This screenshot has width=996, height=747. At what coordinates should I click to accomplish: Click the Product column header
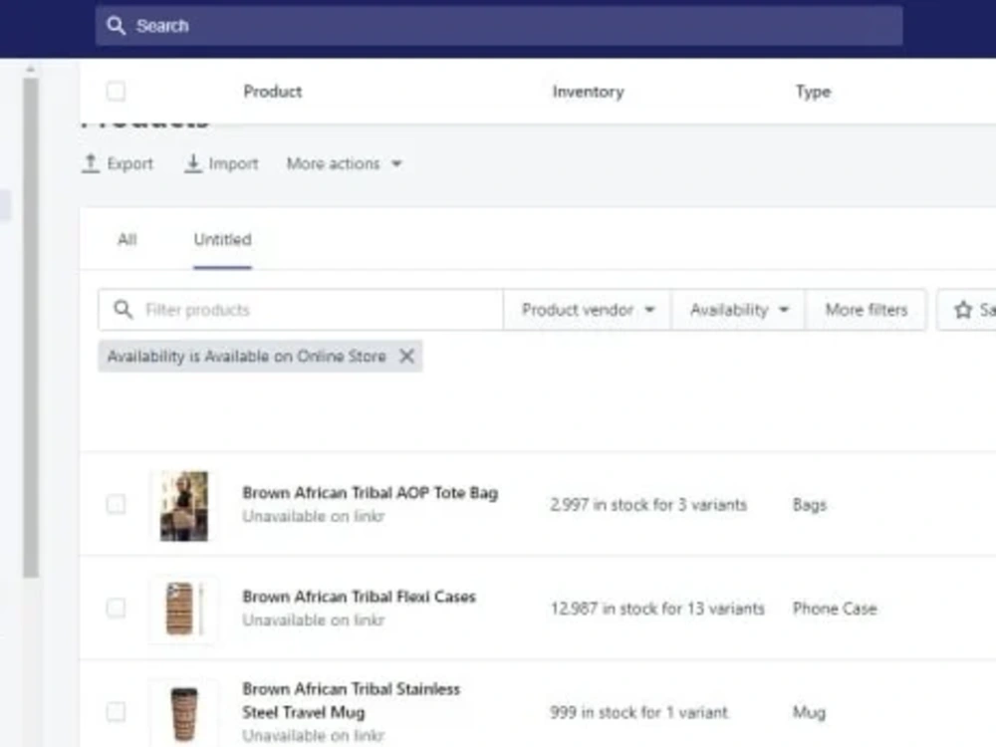coord(273,92)
